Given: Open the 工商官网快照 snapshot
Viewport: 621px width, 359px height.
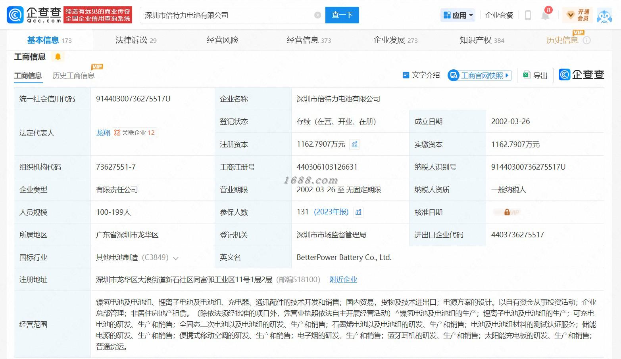Looking at the screenshot, I should point(480,75).
